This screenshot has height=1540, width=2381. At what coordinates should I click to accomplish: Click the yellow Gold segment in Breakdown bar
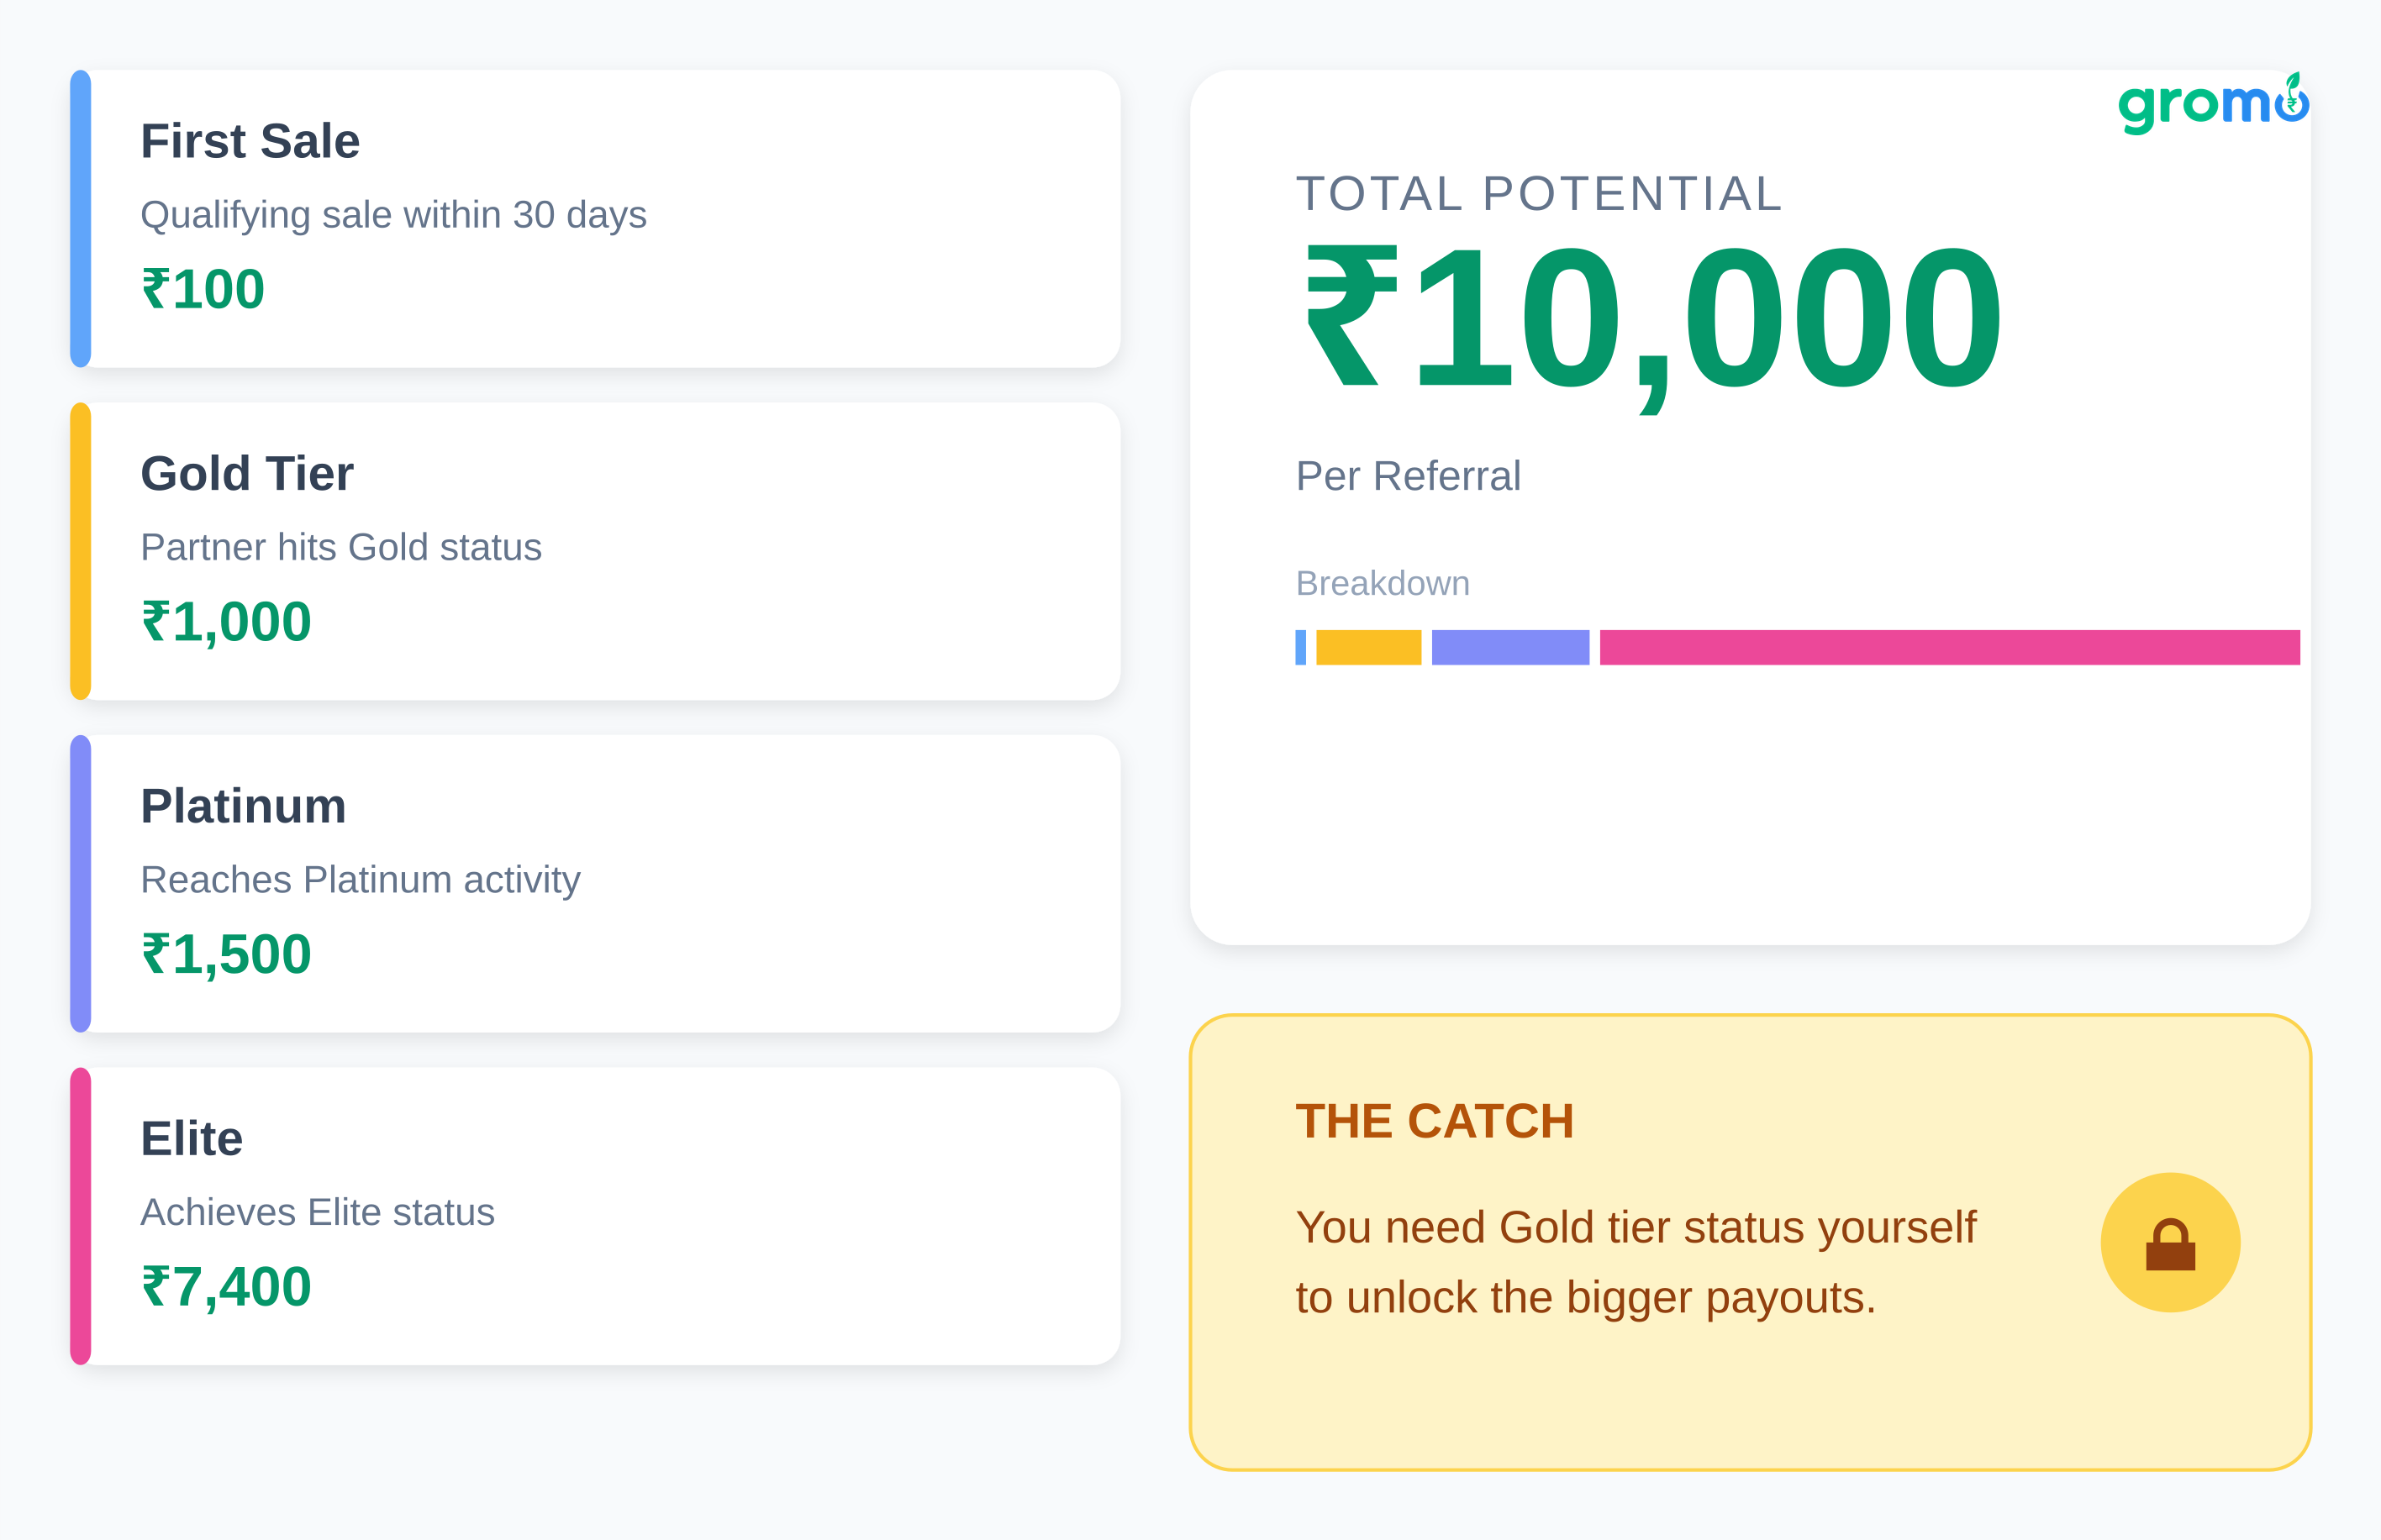(1367, 647)
